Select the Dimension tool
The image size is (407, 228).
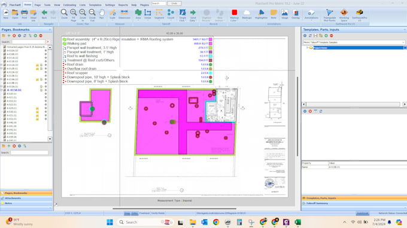coord(124,14)
